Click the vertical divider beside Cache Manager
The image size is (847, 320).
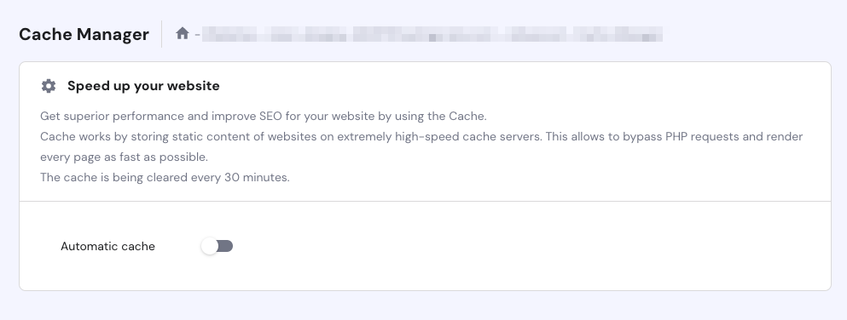161,34
